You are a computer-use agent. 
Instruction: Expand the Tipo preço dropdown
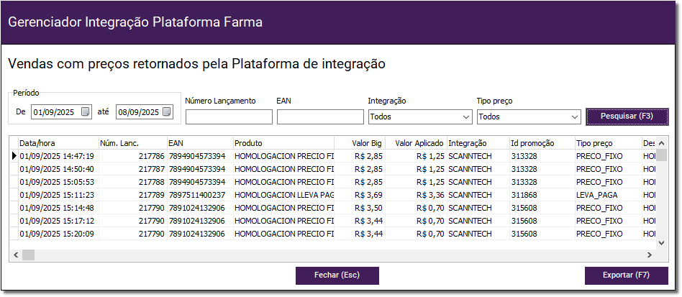574,116
